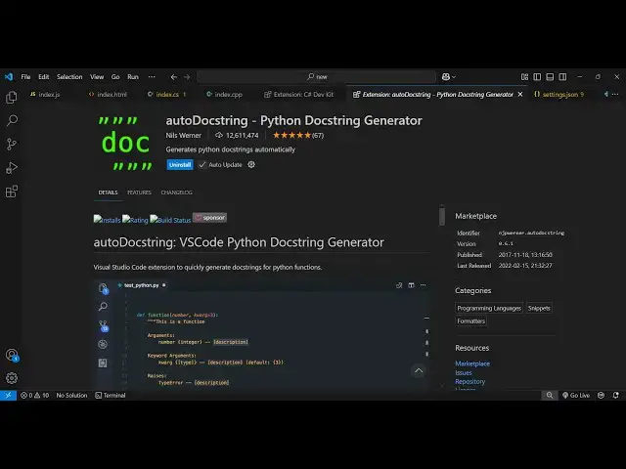
Task: Go forward with the right arrow
Action: [187, 77]
